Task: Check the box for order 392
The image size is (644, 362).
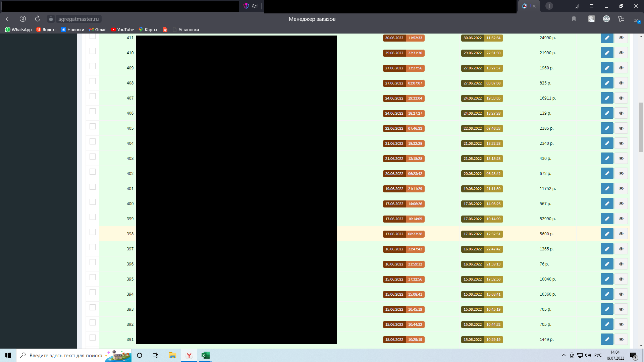Action: pyautogui.click(x=93, y=322)
